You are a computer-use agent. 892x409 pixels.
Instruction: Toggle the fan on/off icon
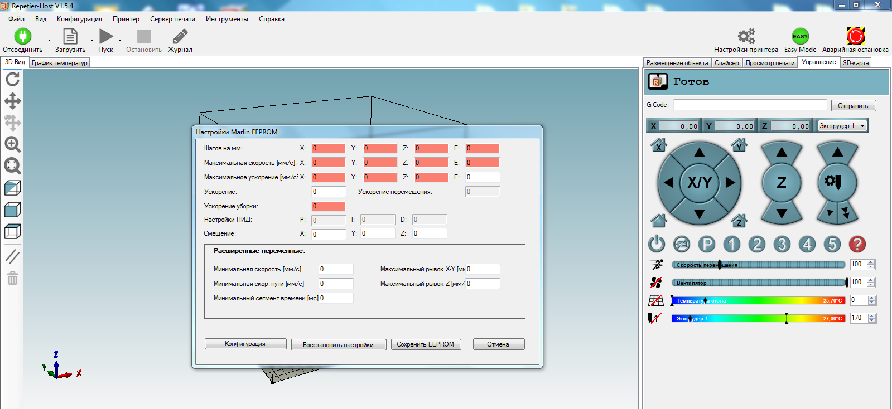click(x=656, y=283)
